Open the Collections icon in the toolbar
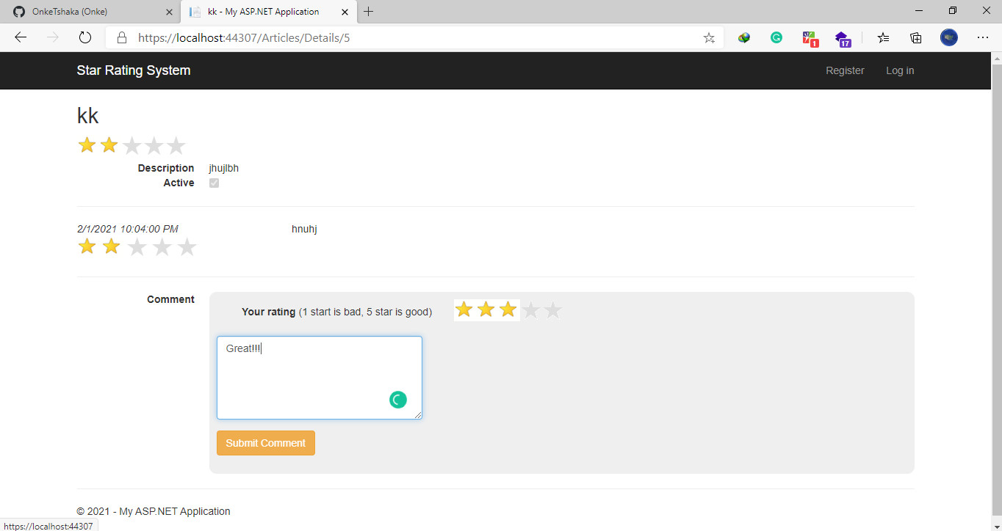 click(915, 37)
